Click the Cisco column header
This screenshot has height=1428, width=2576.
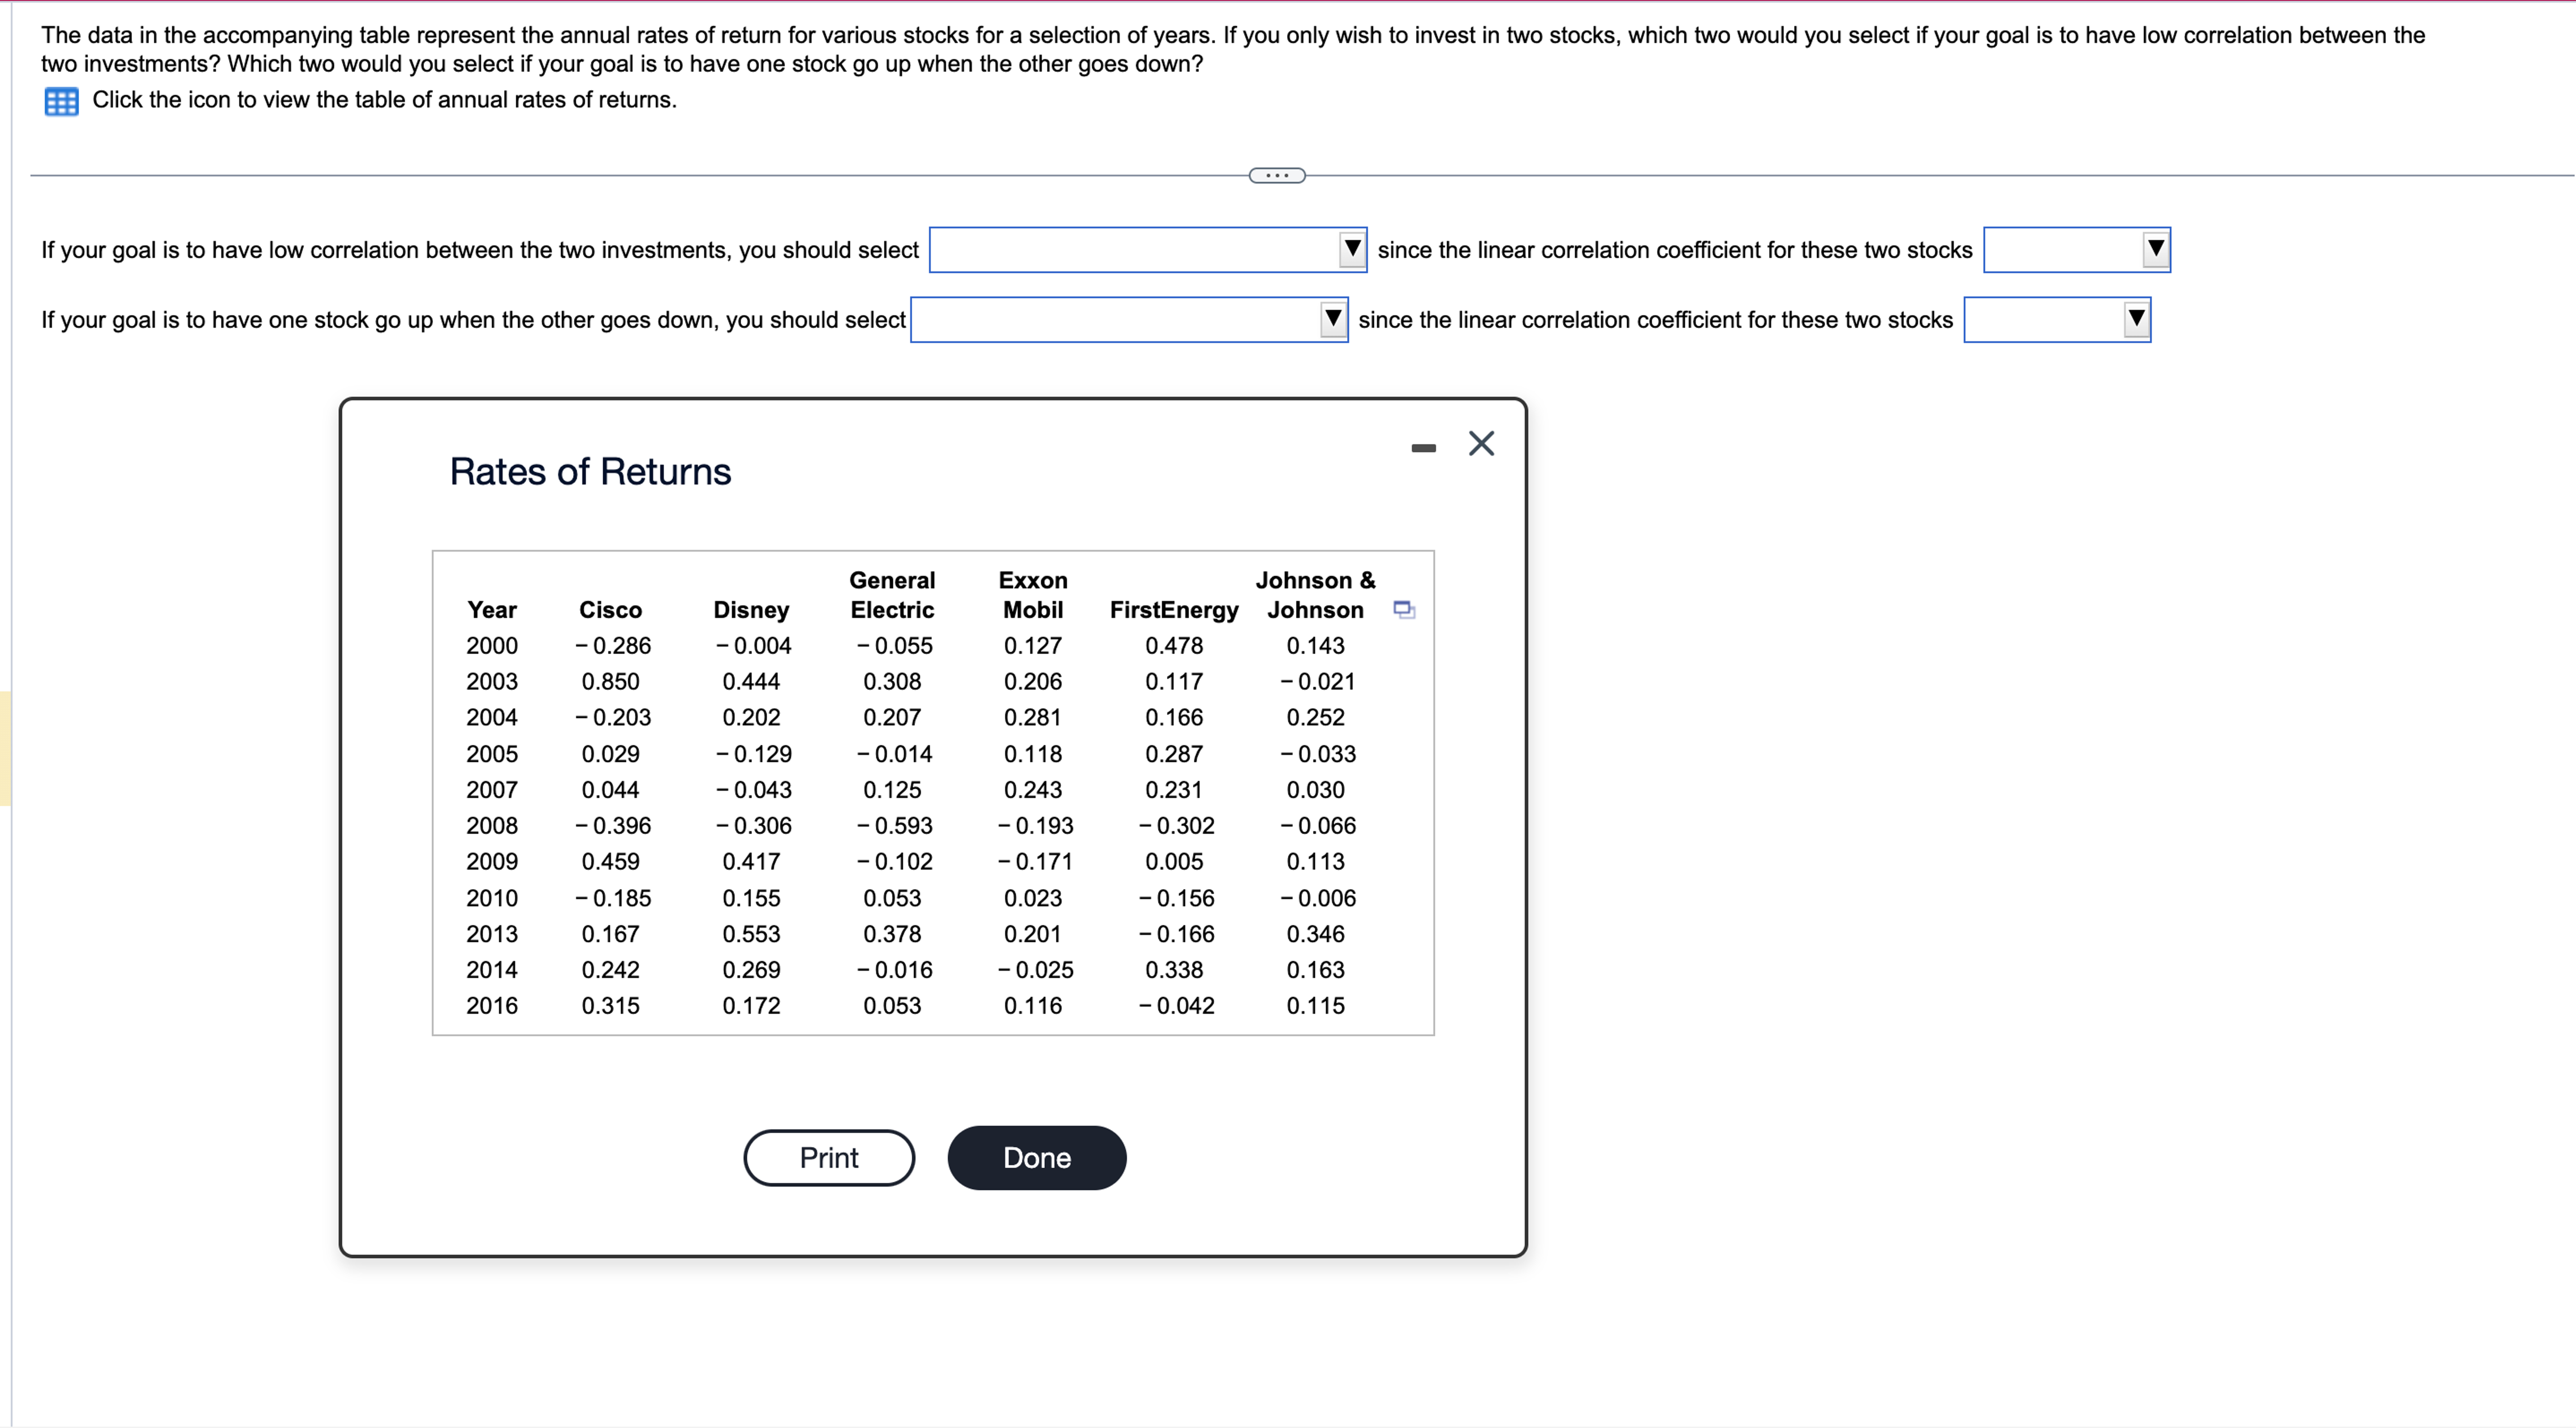[610, 609]
